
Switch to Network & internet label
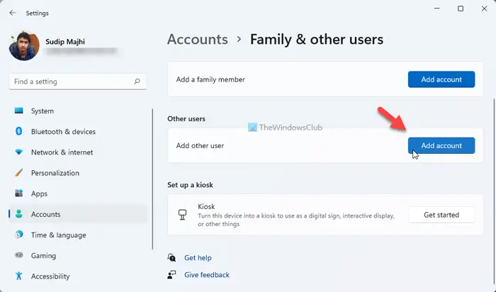coord(62,152)
